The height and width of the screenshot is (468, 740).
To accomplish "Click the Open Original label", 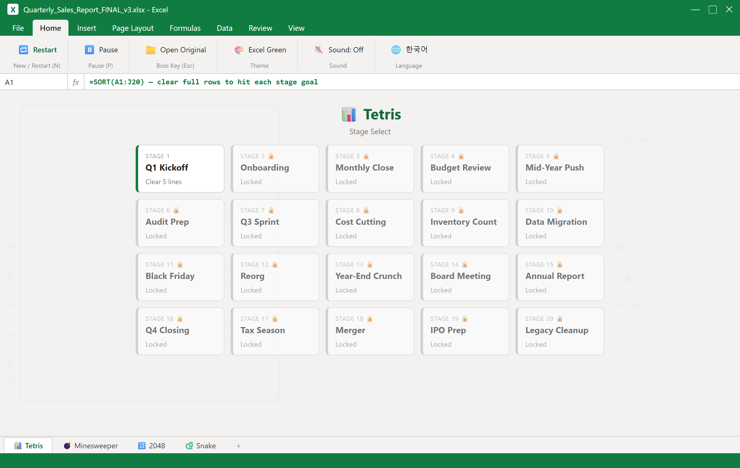I will [183, 50].
